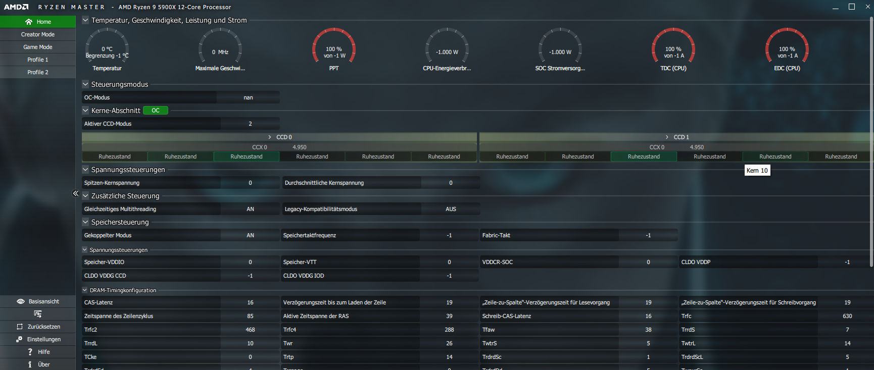Click Speichertaktfrequenz value -1
Image resolution: width=874 pixels, height=370 pixels.
click(x=449, y=235)
